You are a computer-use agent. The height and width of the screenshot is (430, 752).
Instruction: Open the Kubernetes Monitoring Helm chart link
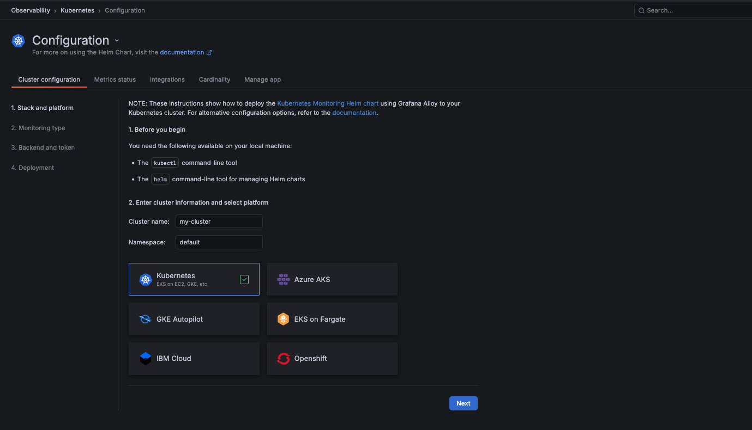(327, 103)
